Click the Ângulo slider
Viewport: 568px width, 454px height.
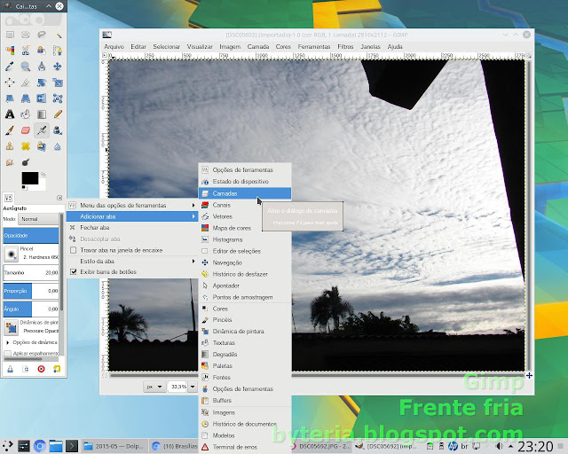click(x=31, y=309)
